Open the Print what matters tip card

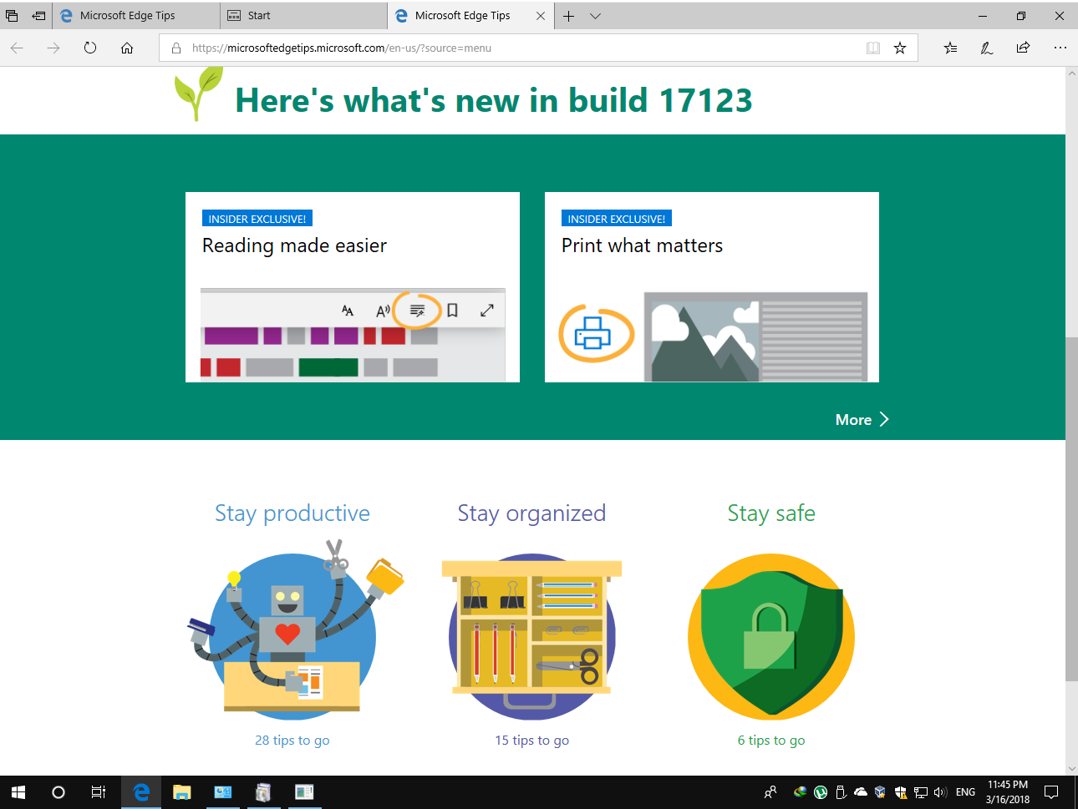coord(712,287)
